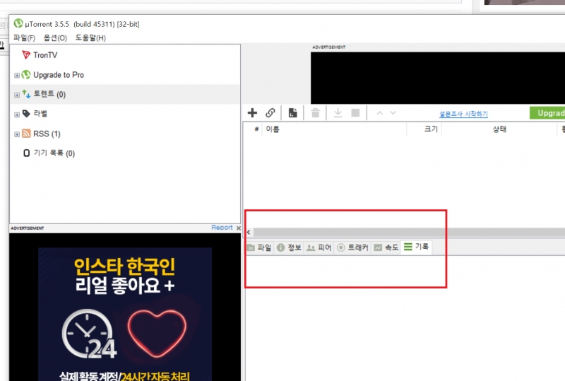Expand the RSS (1) tree node
This screenshot has width=565, height=381.
point(17,134)
